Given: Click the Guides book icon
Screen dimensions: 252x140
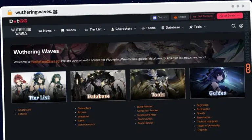Looking at the screenshot, I should click(x=63, y=30).
